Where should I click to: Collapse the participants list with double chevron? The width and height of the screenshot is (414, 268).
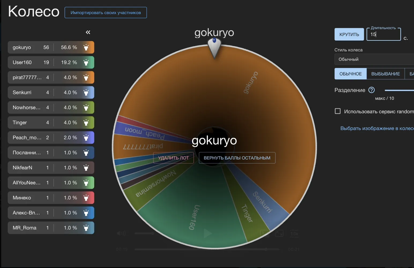coord(88,32)
